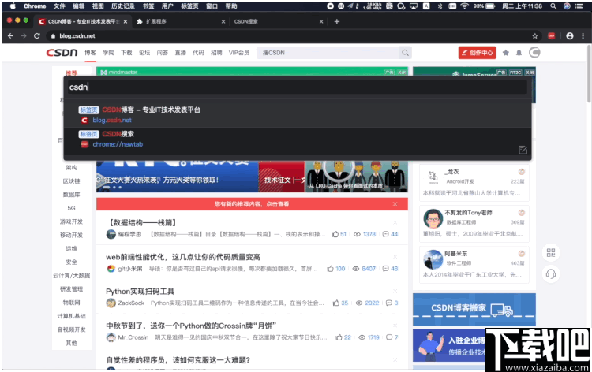Screen dimensions: 592x372
Task: Select 云计算/大数据 category in left sidebar
Action: [71, 276]
